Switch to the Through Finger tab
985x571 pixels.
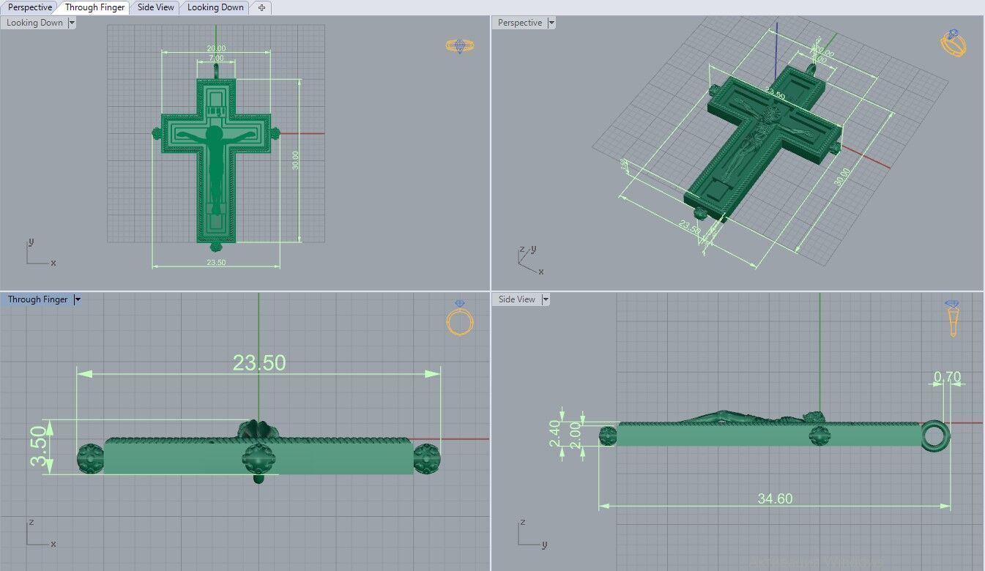(x=94, y=7)
